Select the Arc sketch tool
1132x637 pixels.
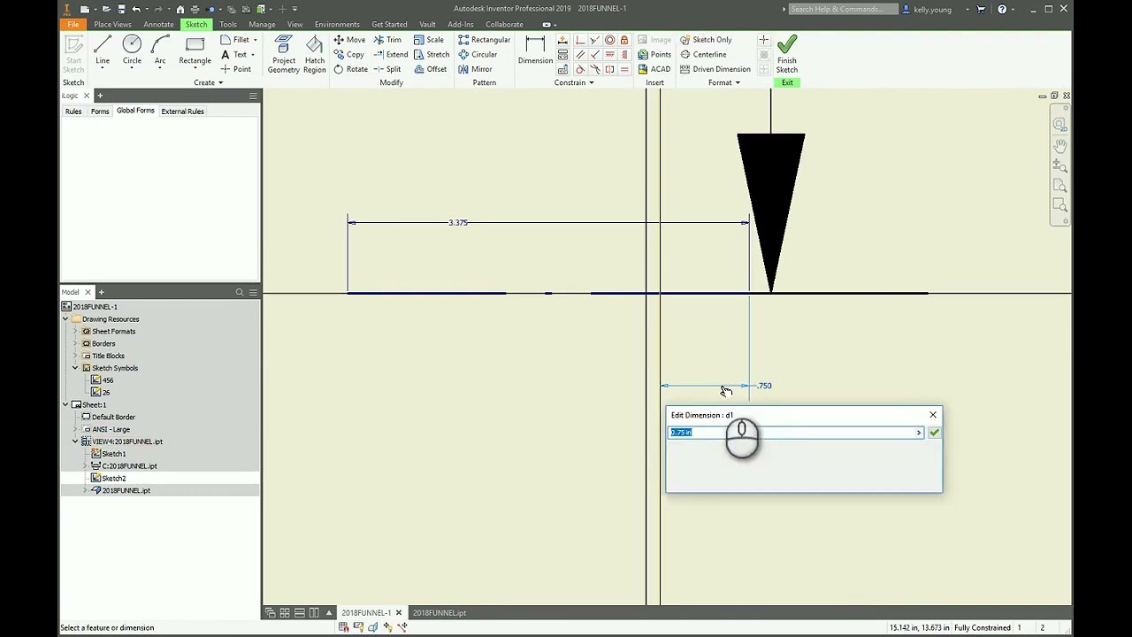pos(160,50)
